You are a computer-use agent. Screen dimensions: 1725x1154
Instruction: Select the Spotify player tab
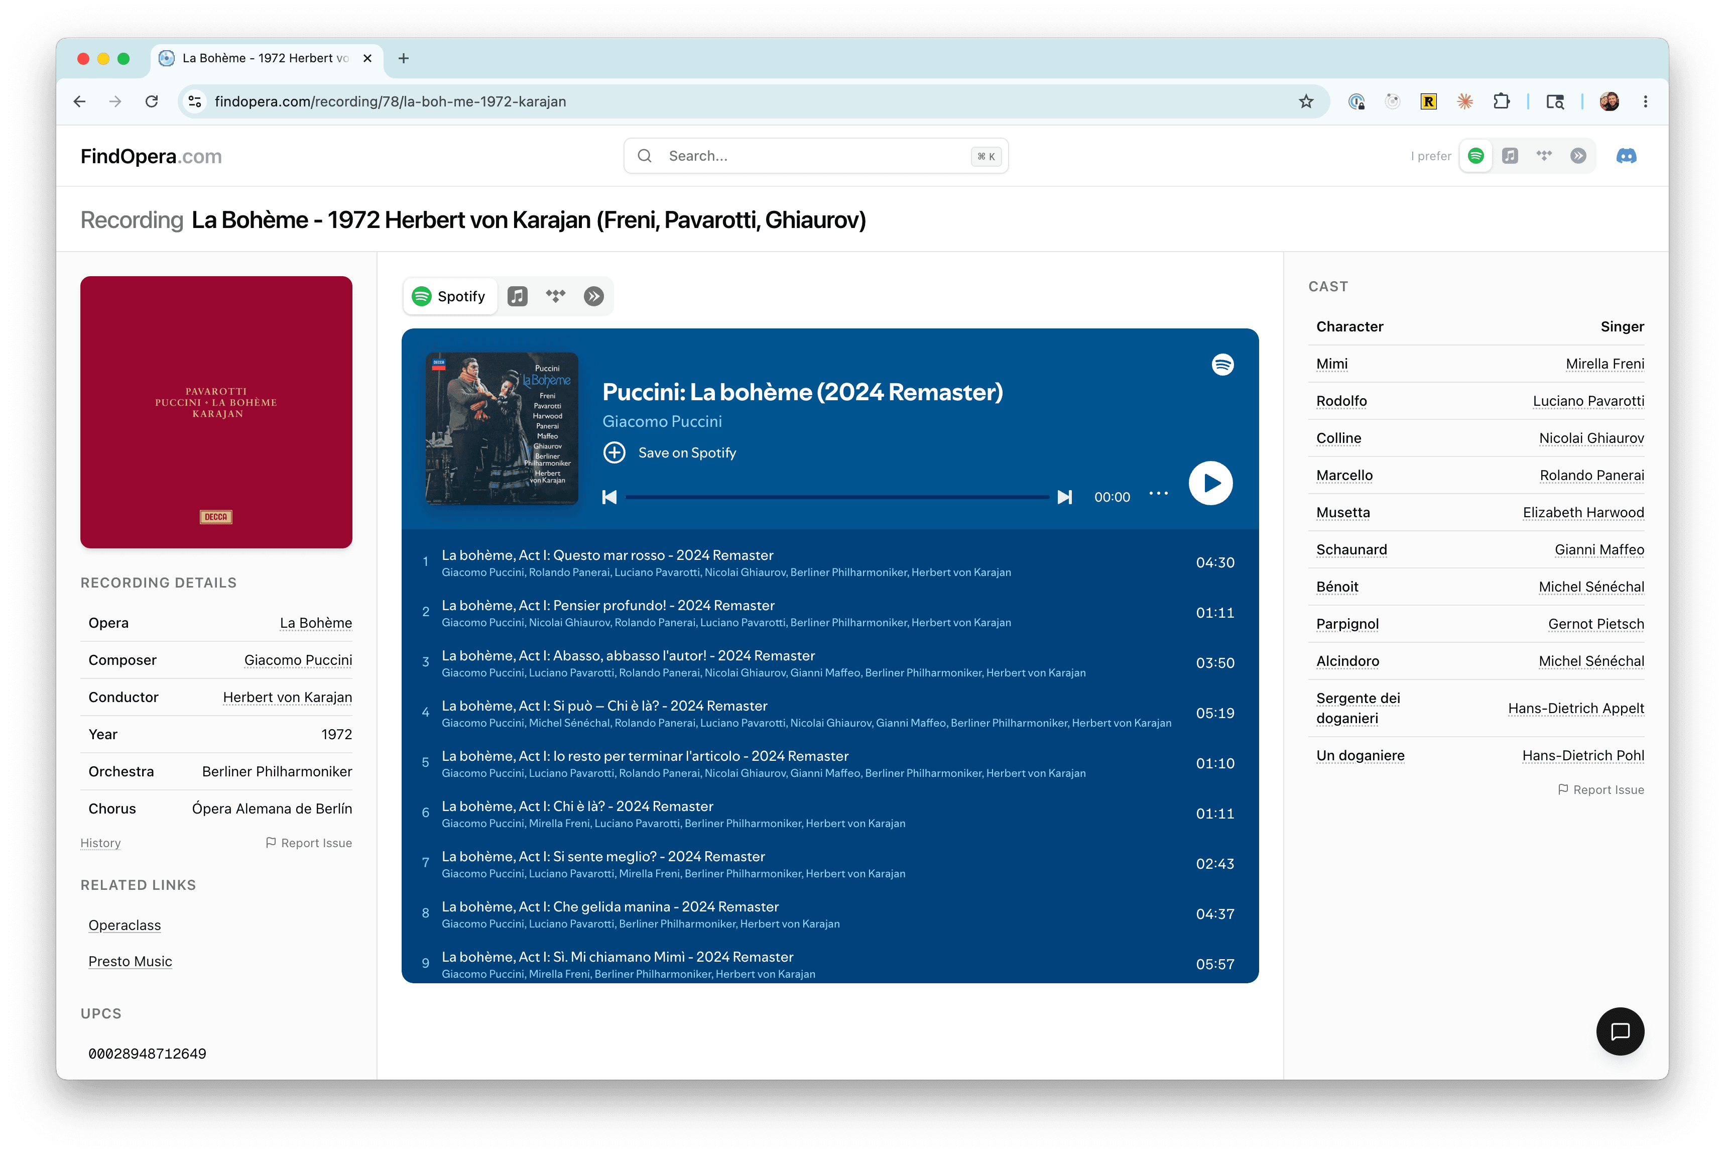[x=449, y=297]
